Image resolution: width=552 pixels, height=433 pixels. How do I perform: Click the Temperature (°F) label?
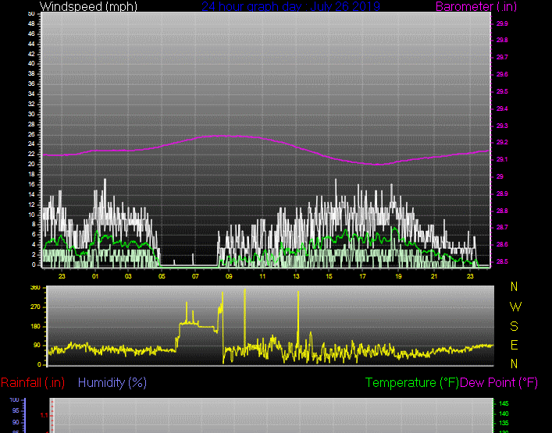pos(412,382)
